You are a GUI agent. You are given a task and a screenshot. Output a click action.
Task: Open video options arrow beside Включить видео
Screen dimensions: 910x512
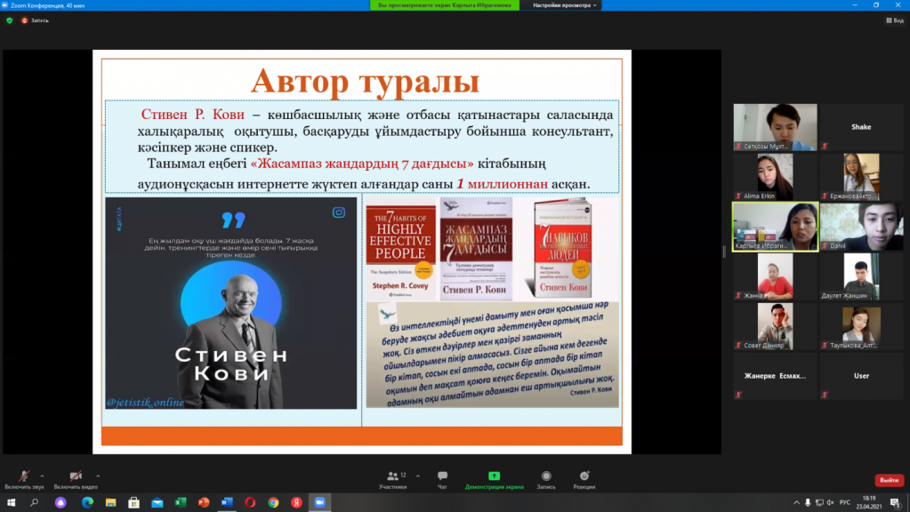pyautogui.click(x=98, y=476)
